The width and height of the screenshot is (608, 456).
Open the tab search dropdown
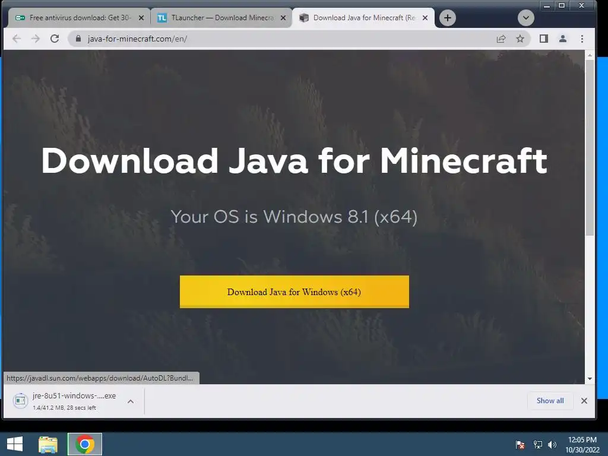click(x=526, y=18)
